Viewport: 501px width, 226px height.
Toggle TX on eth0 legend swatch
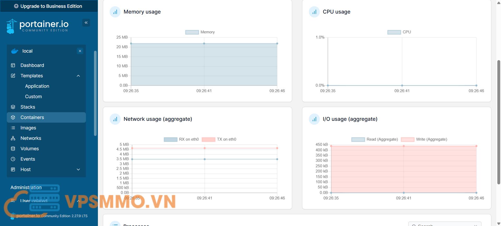(x=208, y=139)
